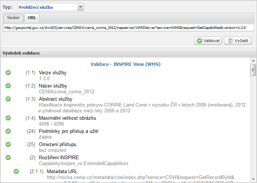Switch to the URL tab
257x183 pixels.
pyautogui.click(x=32, y=18)
